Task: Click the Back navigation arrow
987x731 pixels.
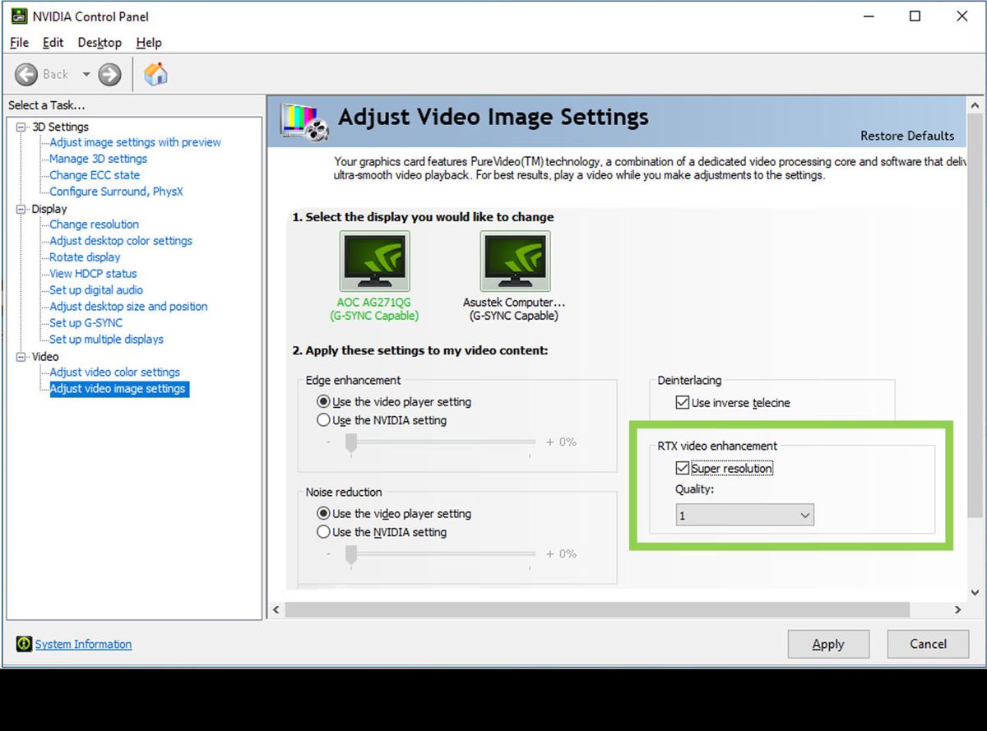Action: [25, 73]
